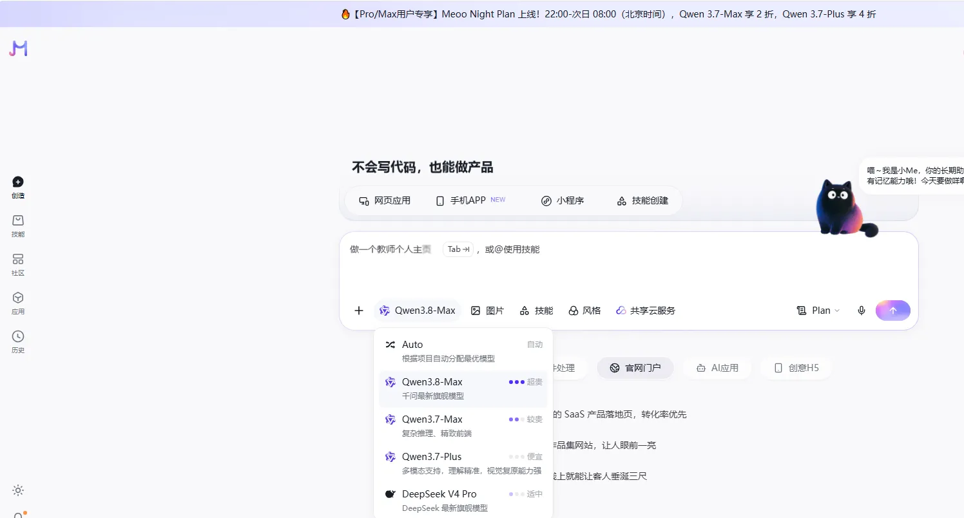Click the 图片 image option
This screenshot has width=964, height=518.
pyautogui.click(x=487, y=311)
